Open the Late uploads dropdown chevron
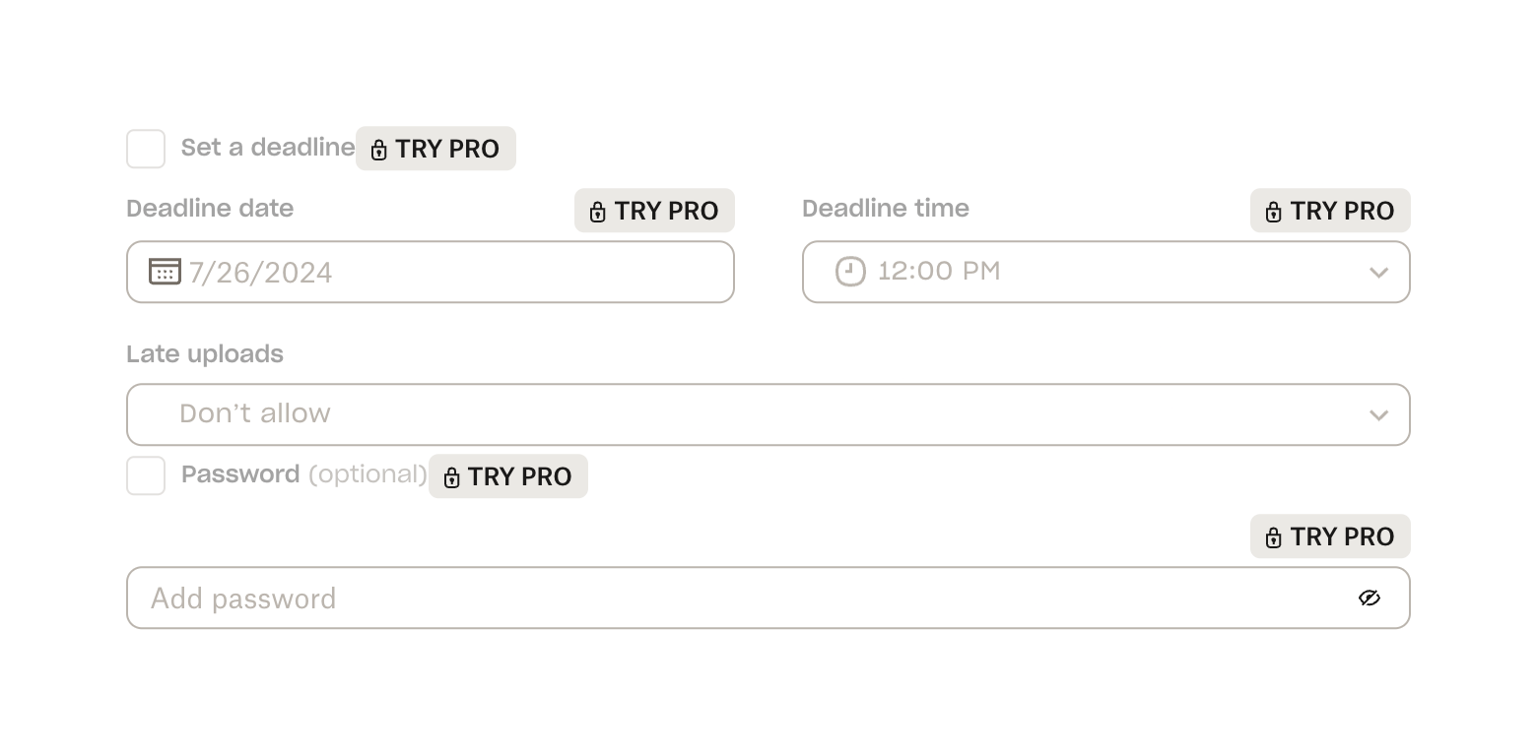Viewport: 1537px width, 756px height. [x=1378, y=415]
